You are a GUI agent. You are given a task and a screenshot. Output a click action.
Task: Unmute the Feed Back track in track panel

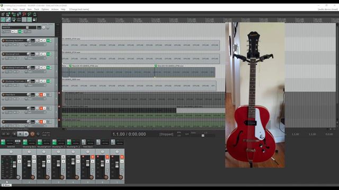click(x=41, y=95)
